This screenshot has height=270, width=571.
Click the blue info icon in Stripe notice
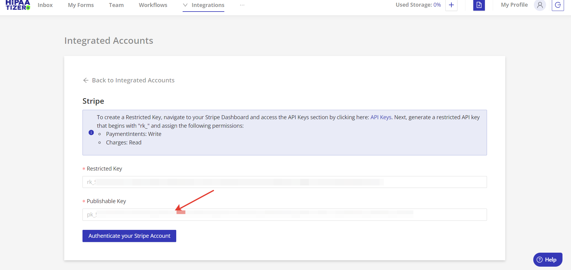91,133
